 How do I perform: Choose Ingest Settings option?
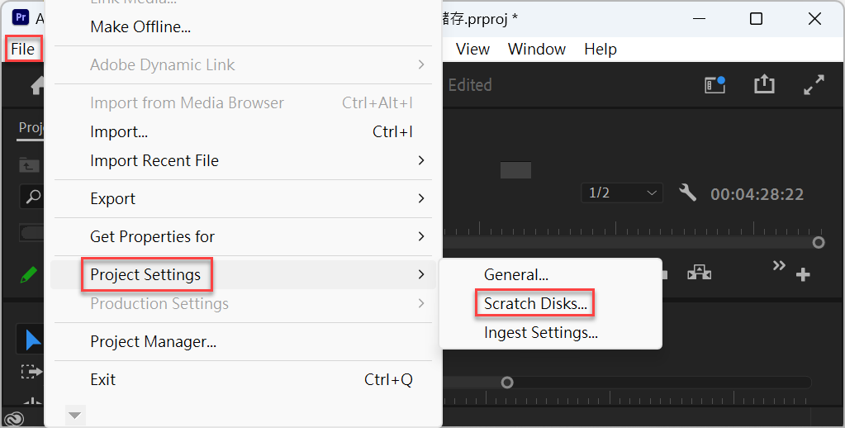[541, 333]
